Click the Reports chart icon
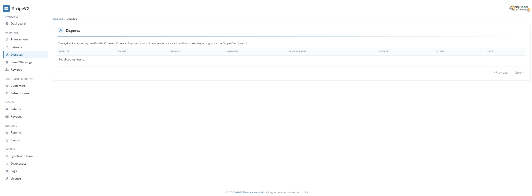This screenshot has width=532, height=196. coord(7,133)
